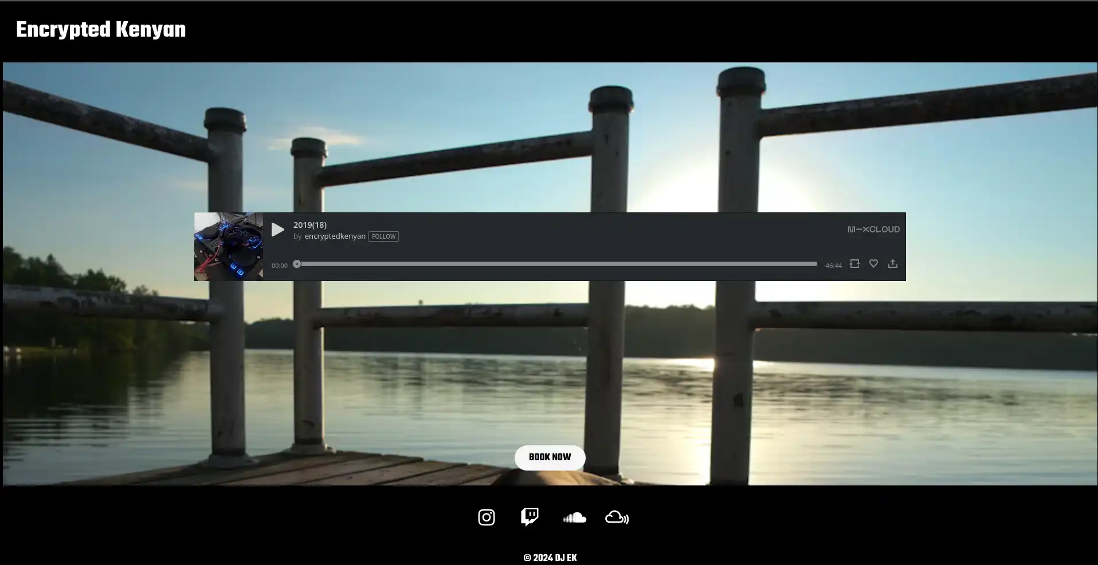Click the © 2024 DJ EK footer text
Image resolution: width=1098 pixels, height=565 pixels.
coord(550,558)
